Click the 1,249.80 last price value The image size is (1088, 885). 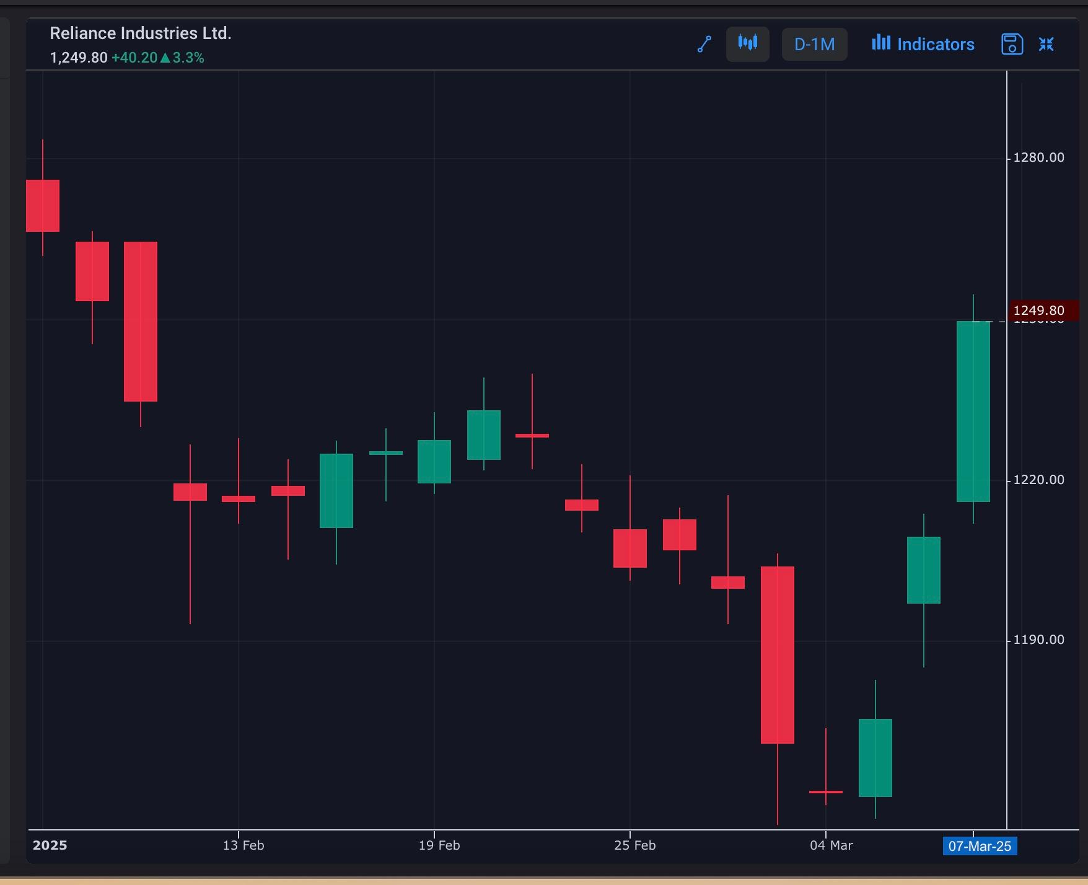tap(79, 58)
